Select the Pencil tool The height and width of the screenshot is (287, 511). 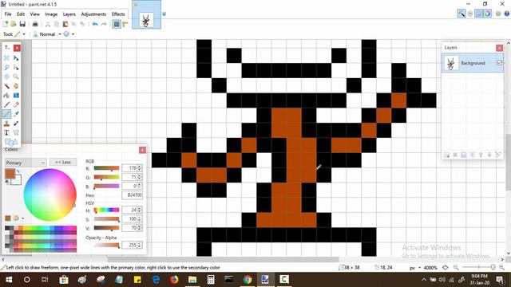(6, 114)
